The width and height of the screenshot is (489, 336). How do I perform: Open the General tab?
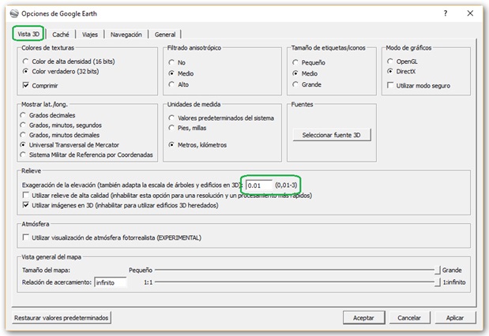tap(165, 35)
